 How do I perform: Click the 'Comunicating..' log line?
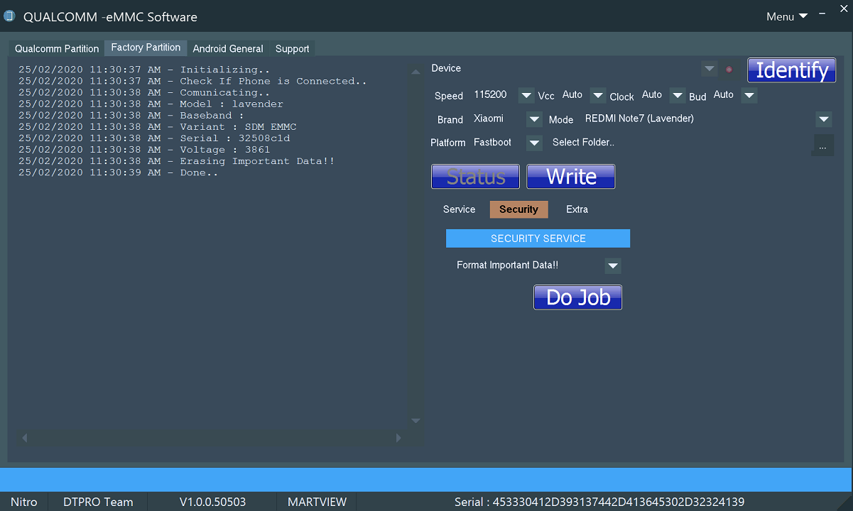pyautogui.click(x=144, y=92)
